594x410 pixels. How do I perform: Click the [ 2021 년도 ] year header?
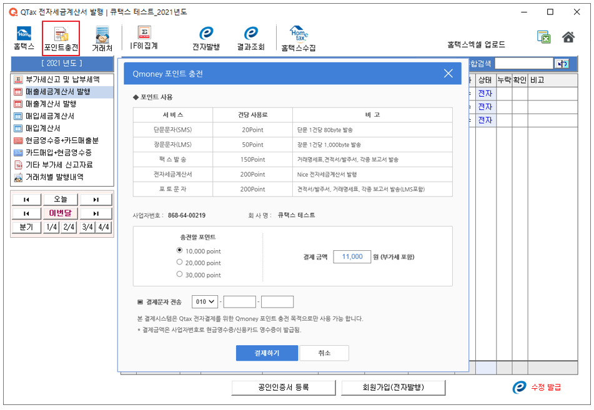pyautogui.click(x=62, y=64)
